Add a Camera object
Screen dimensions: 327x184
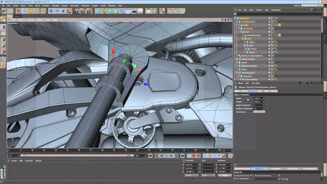134,11
